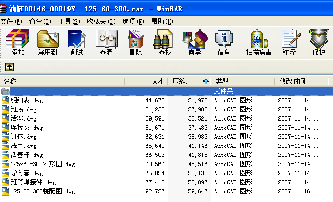Viewport: 333px width, 202px height.
Task: Go up one folder level arrow
Action: 10,67
